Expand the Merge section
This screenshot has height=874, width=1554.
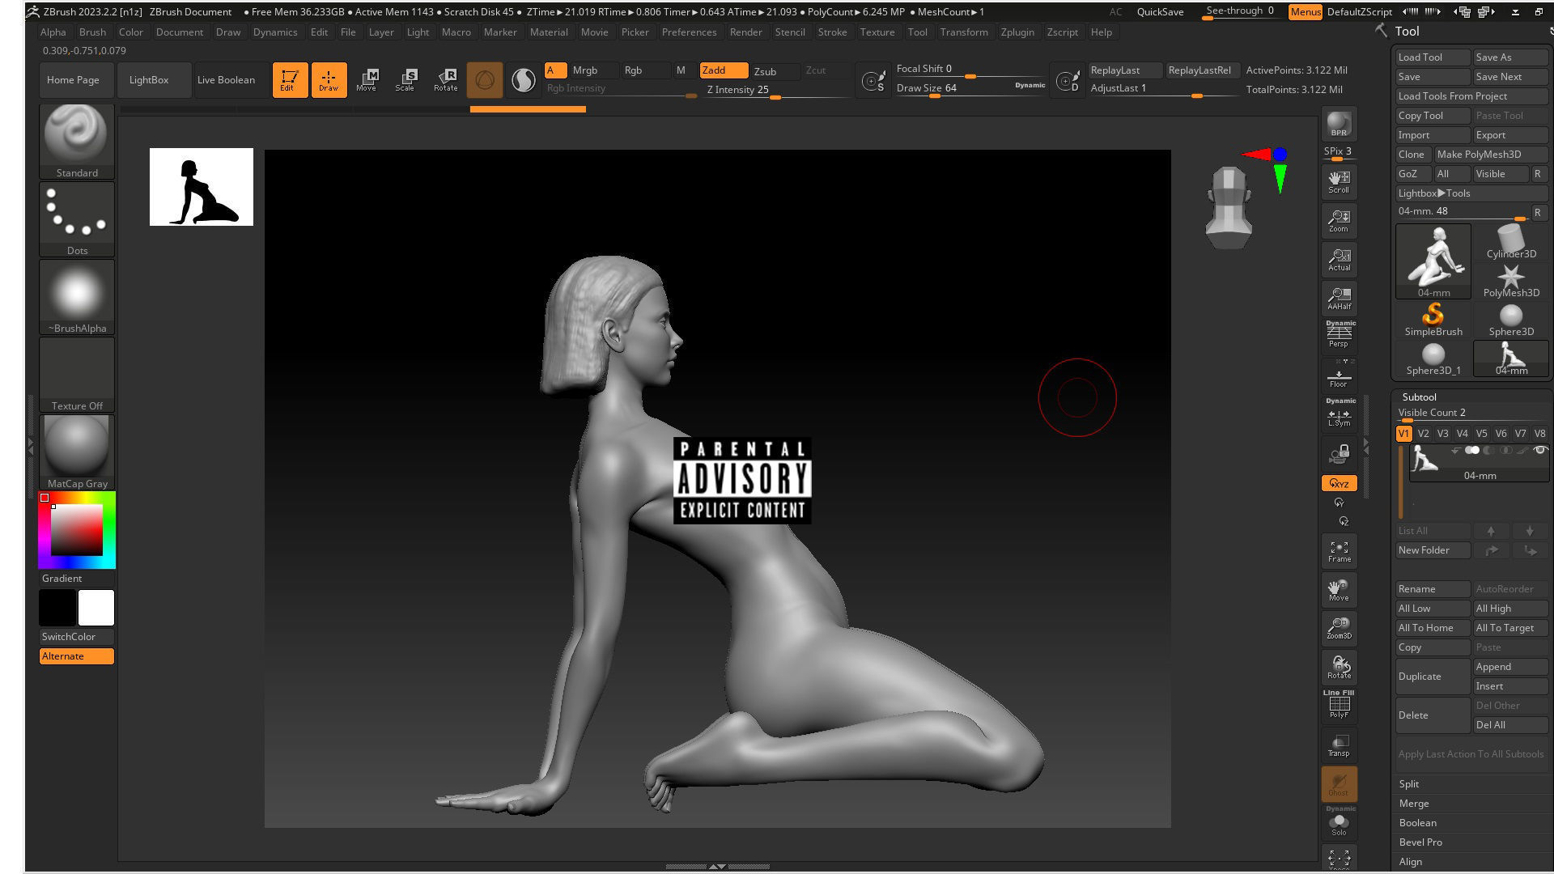(1414, 803)
